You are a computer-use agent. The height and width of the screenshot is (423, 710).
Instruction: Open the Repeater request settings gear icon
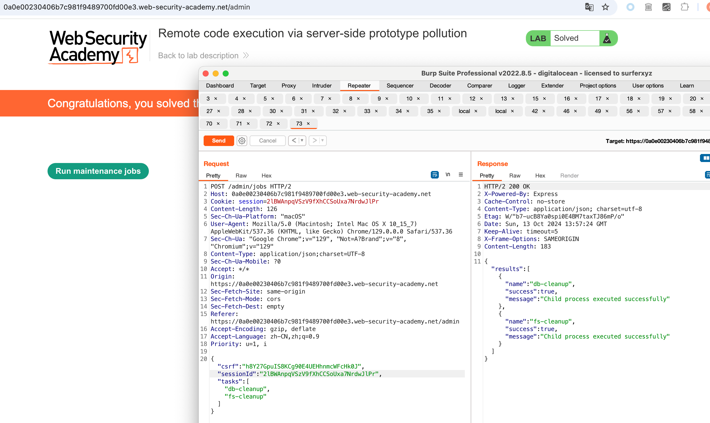242,140
